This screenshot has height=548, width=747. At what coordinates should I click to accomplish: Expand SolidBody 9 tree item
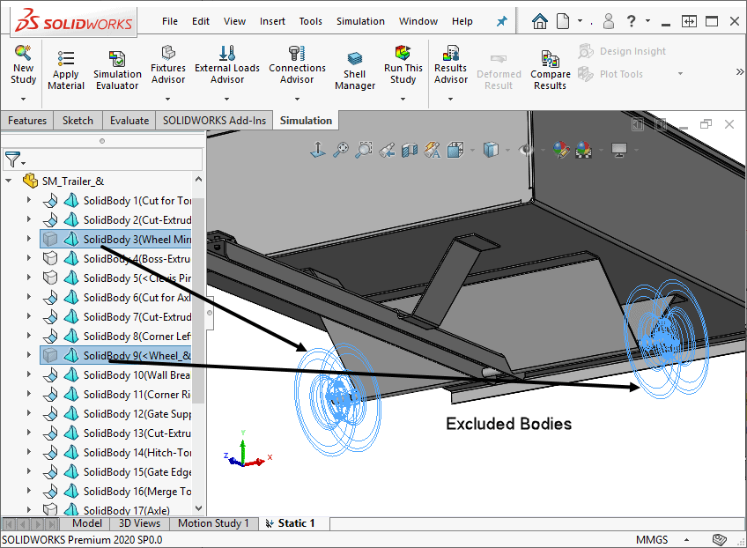click(x=28, y=354)
